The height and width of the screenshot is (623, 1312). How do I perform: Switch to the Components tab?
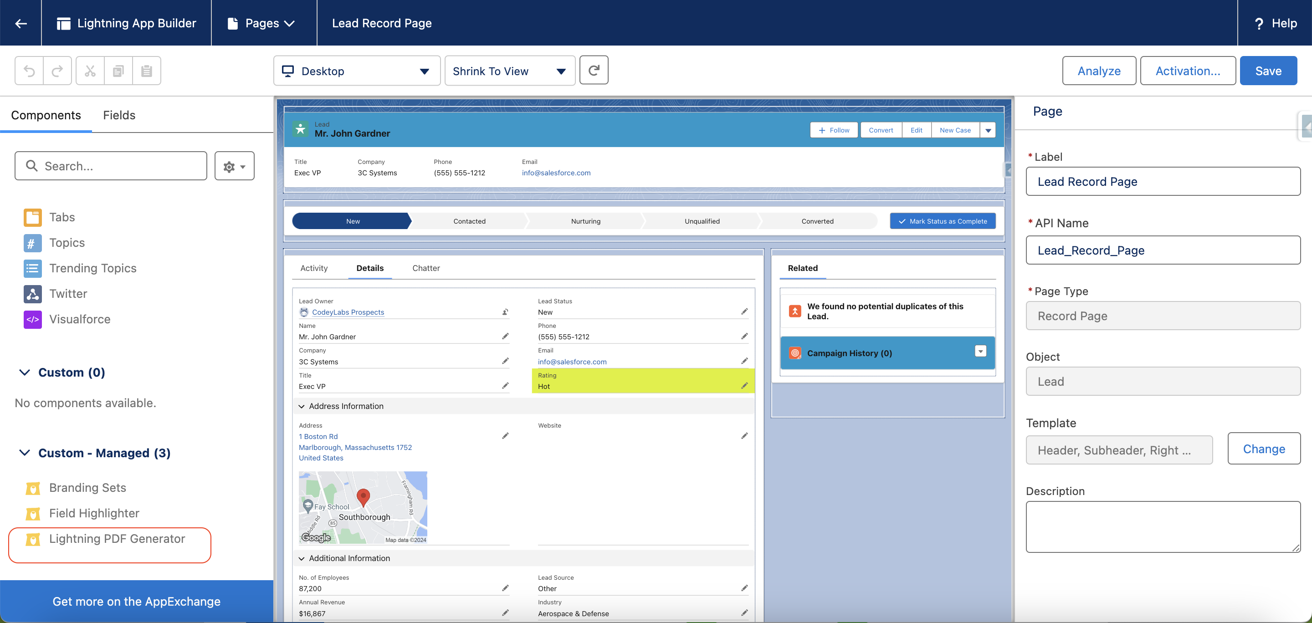(x=46, y=115)
